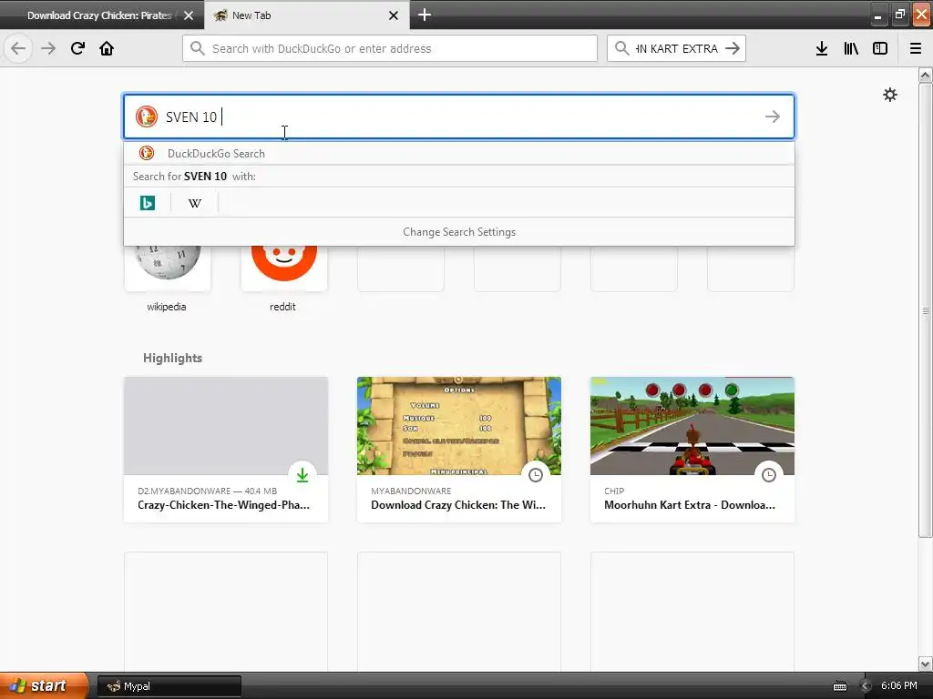Image resolution: width=933 pixels, height=699 pixels.
Task: Go back with the back arrow button
Action: [x=18, y=48]
